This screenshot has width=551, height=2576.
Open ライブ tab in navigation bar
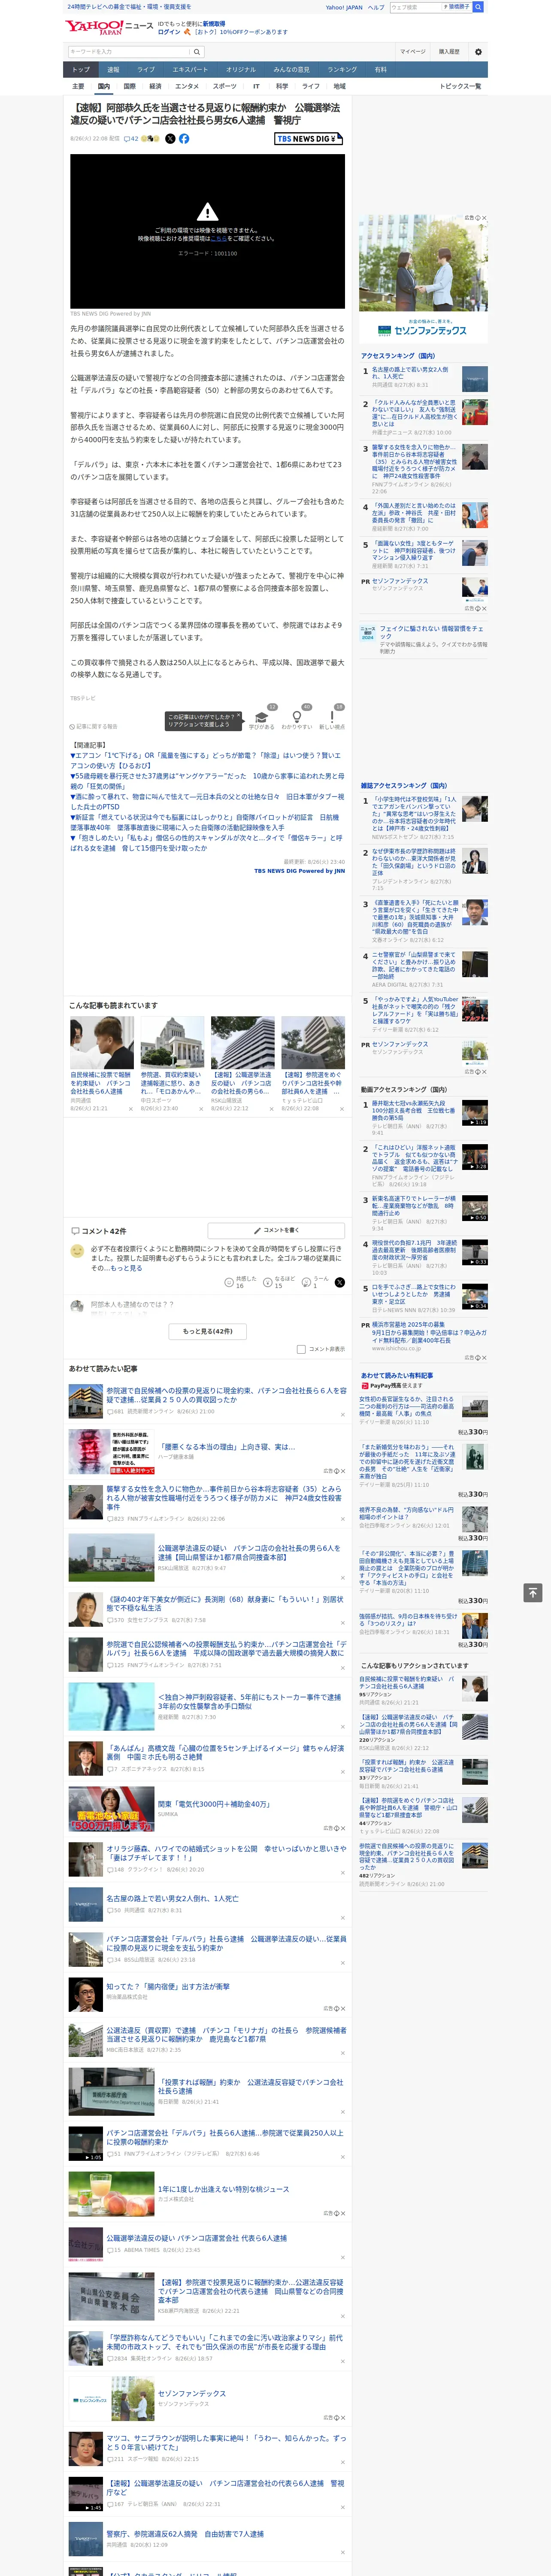pyautogui.click(x=146, y=70)
